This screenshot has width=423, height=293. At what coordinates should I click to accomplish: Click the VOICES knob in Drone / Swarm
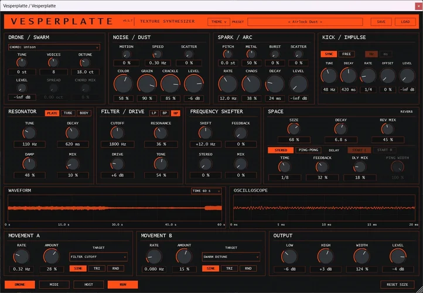point(53,63)
